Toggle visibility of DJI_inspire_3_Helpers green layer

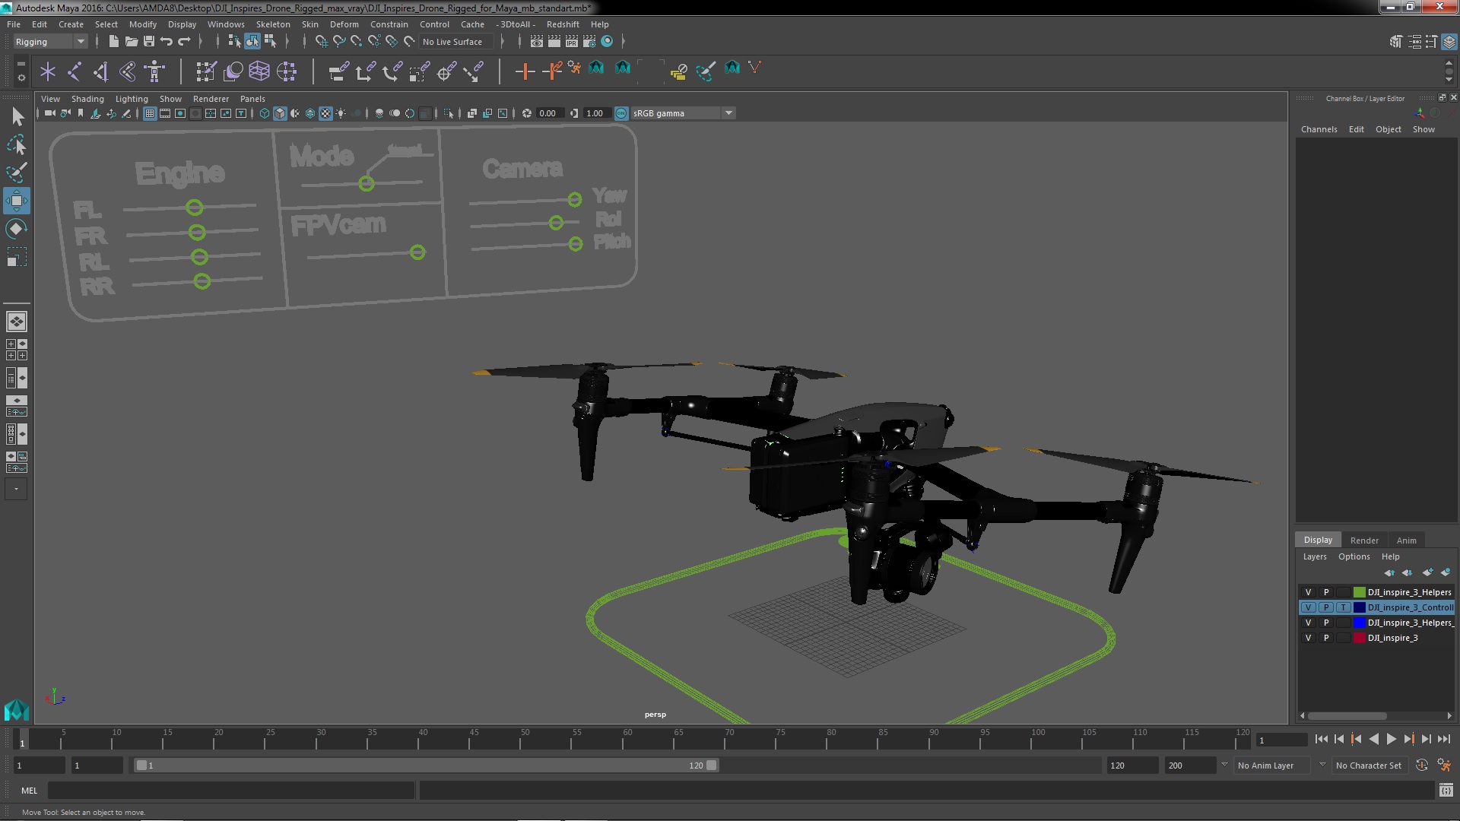pyautogui.click(x=1308, y=592)
